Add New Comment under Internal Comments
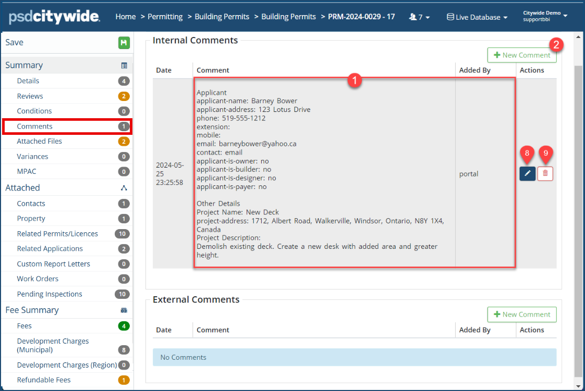 (x=521, y=55)
